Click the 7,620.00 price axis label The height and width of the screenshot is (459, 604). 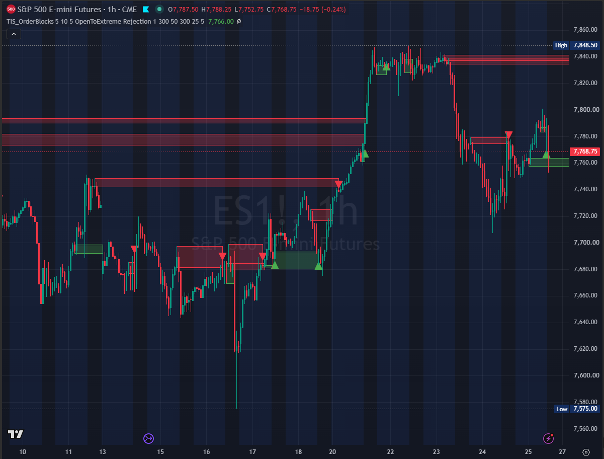(586, 349)
